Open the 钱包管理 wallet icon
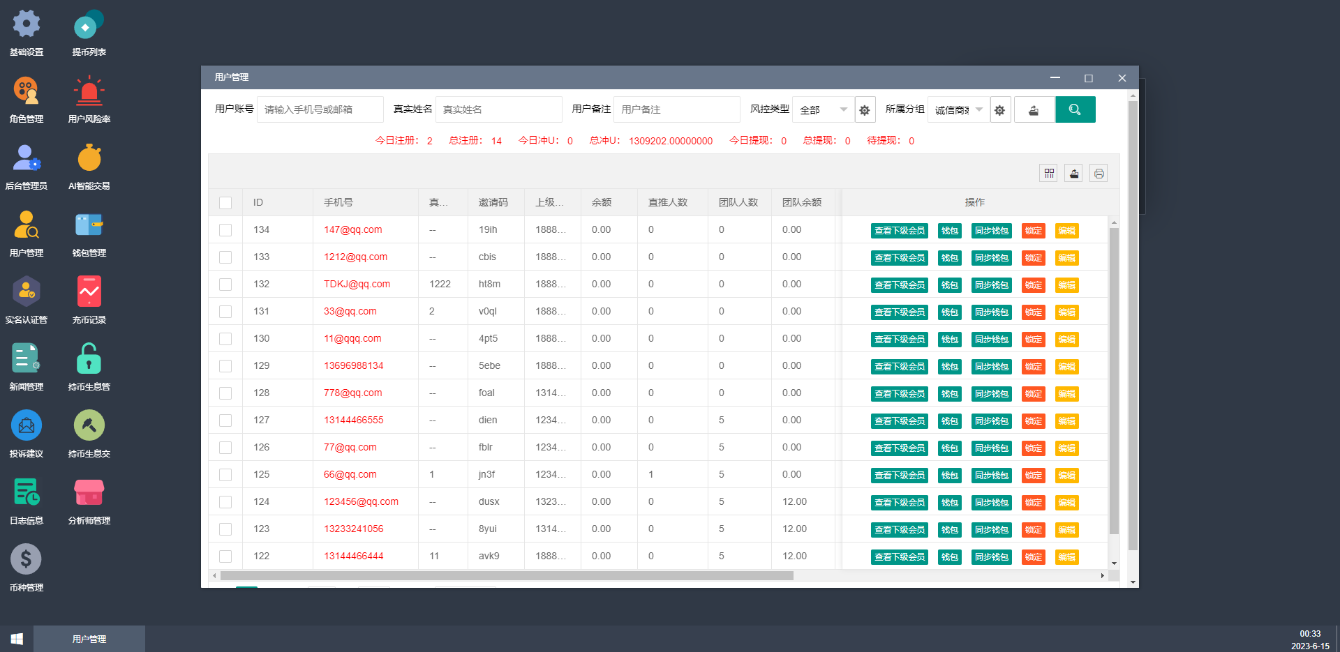1340x652 pixels. (89, 226)
